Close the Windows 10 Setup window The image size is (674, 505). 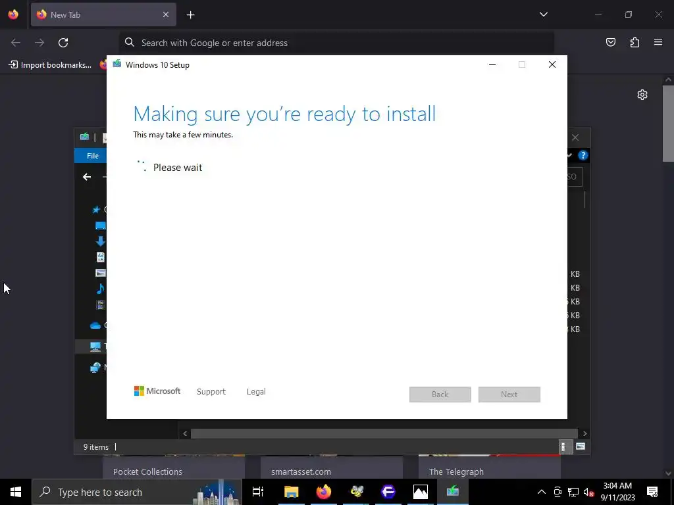[552, 65]
